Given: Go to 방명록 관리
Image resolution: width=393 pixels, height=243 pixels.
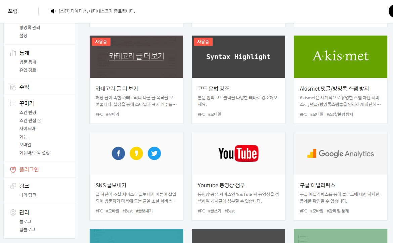Looking at the screenshot, I should click(30, 28).
